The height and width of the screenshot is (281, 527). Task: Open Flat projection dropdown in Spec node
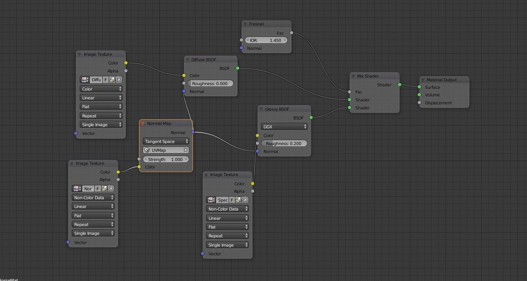click(x=227, y=227)
